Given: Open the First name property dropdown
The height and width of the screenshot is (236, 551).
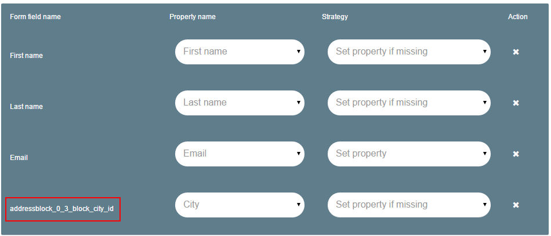Looking at the screenshot, I should 240,52.
